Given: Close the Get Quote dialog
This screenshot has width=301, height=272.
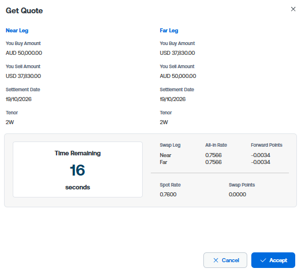Looking at the screenshot, I should click(x=293, y=9).
